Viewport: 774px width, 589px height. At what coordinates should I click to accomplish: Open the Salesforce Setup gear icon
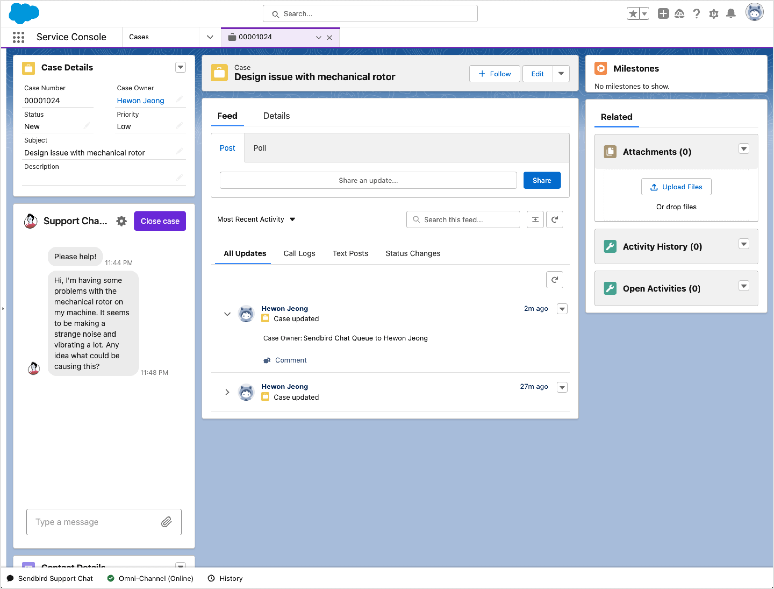[714, 14]
